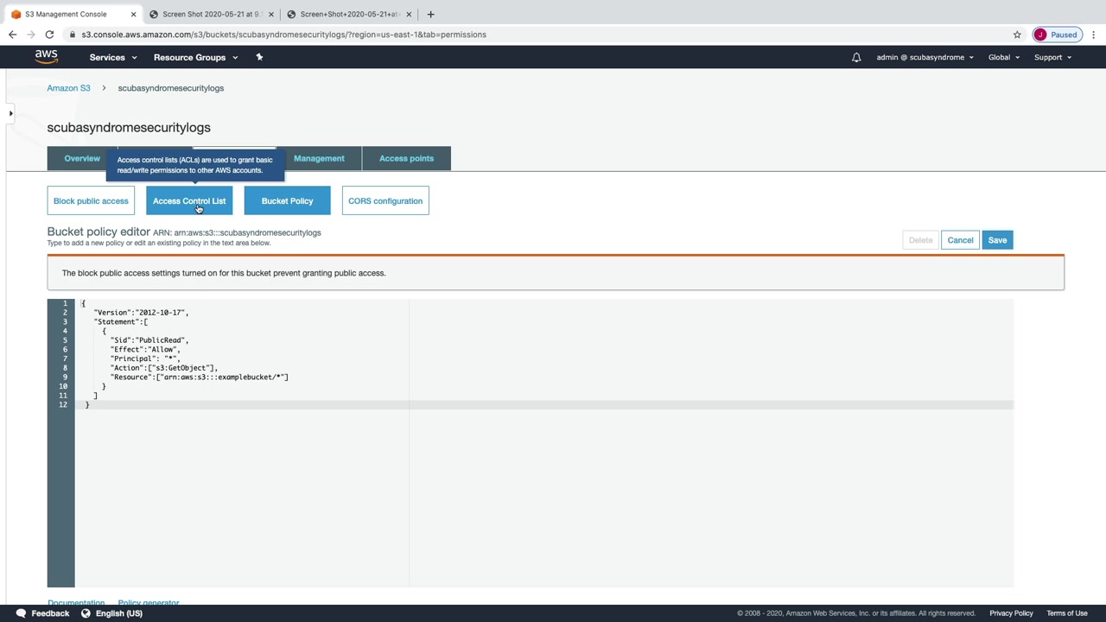This screenshot has height=622, width=1106.
Task: Open the Support dropdown menu
Action: (x=1052, y=58)
